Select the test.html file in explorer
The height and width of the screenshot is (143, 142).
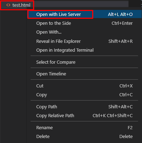(17, 5)
